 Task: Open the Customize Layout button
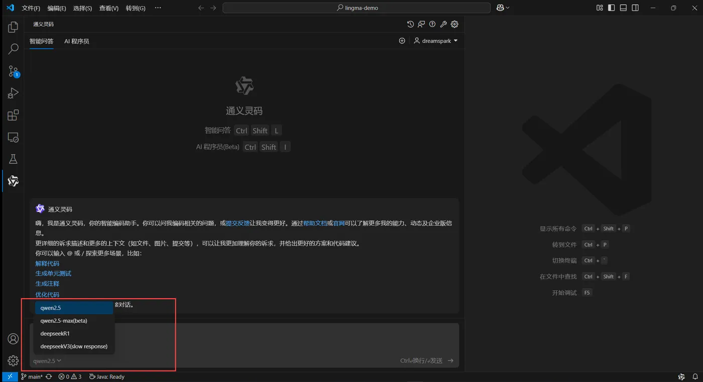pyautogui.click(x=600, y=8)
